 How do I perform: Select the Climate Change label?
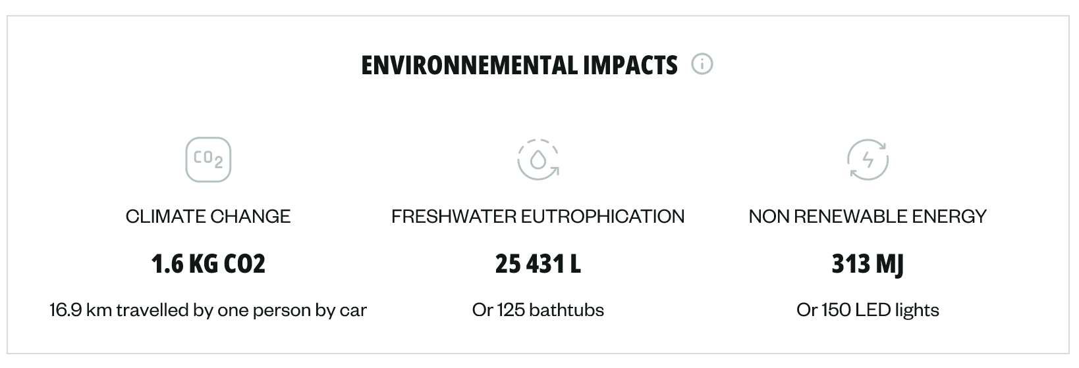pyautogui.click(x=208, y=216)
